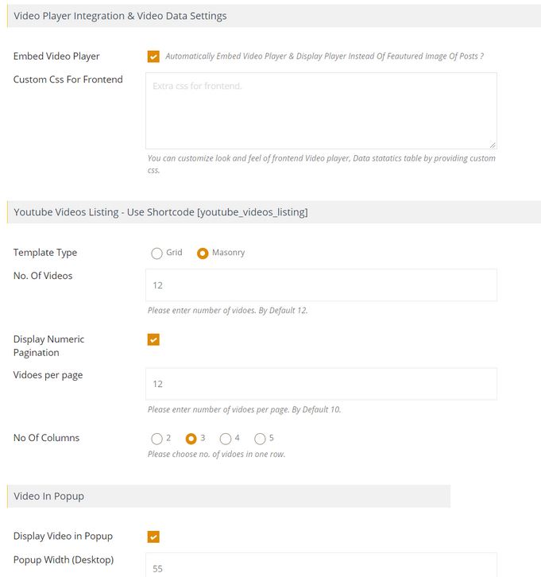Click the Youtube Videos Listing section header
541x577 pixels.
tap(274, 212)
